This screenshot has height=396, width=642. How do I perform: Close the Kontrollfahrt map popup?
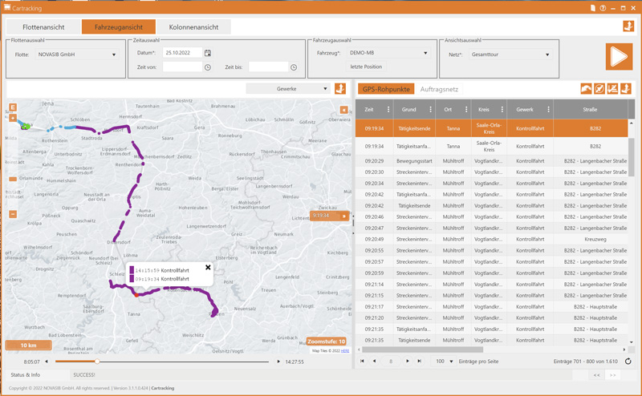[208, 267]
